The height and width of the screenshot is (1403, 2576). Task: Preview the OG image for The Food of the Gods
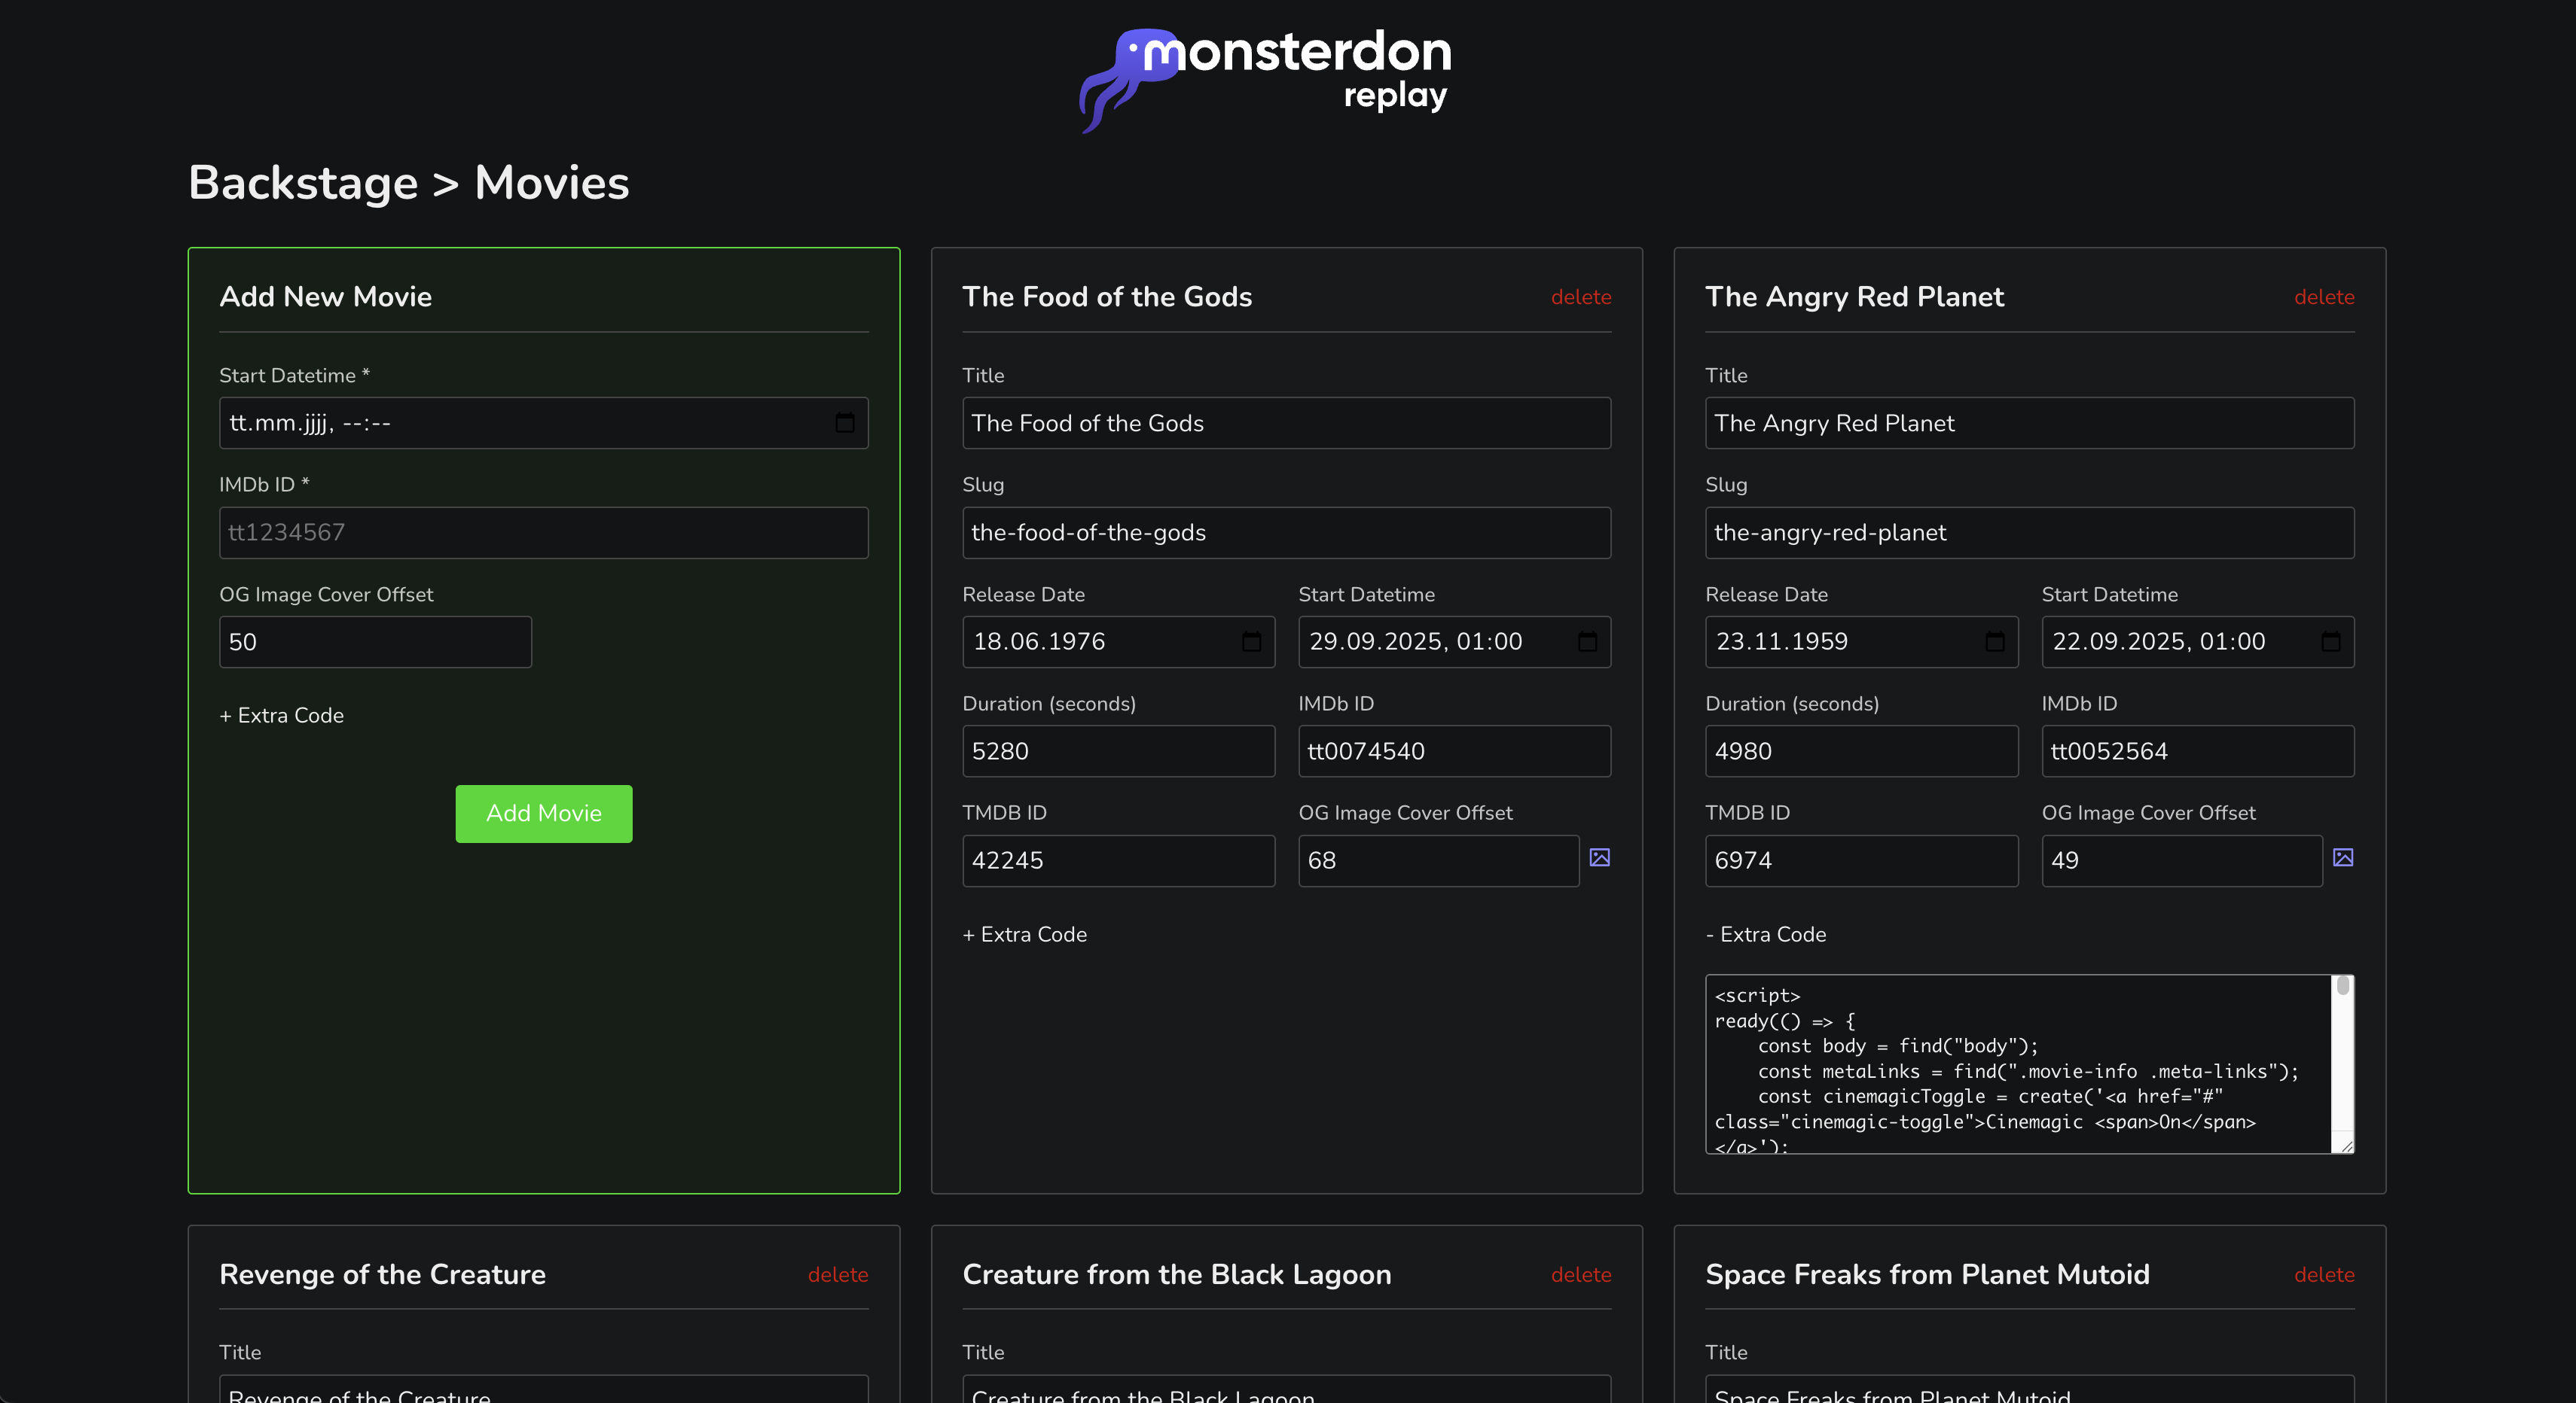(1600, 857)
